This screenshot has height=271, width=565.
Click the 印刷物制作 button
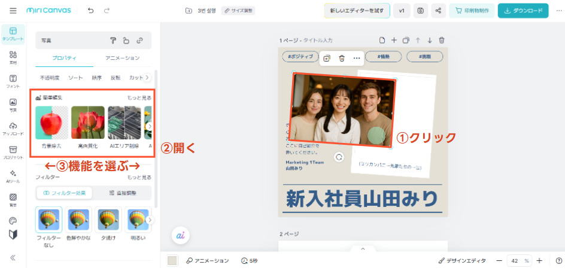[x=472, y=11]
